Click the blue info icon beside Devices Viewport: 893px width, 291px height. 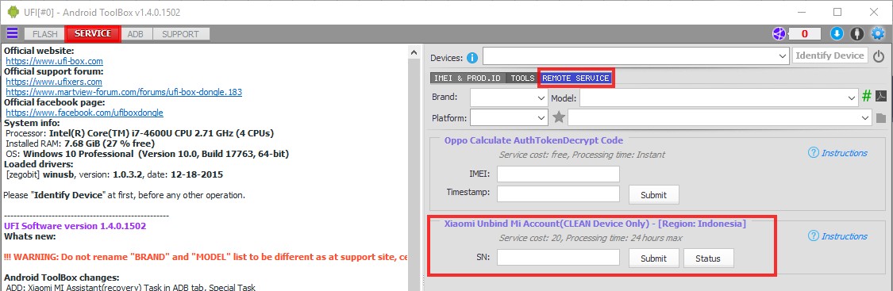pos(472,57)
